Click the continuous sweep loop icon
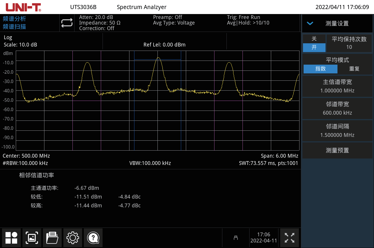 [x=67, y=23]
